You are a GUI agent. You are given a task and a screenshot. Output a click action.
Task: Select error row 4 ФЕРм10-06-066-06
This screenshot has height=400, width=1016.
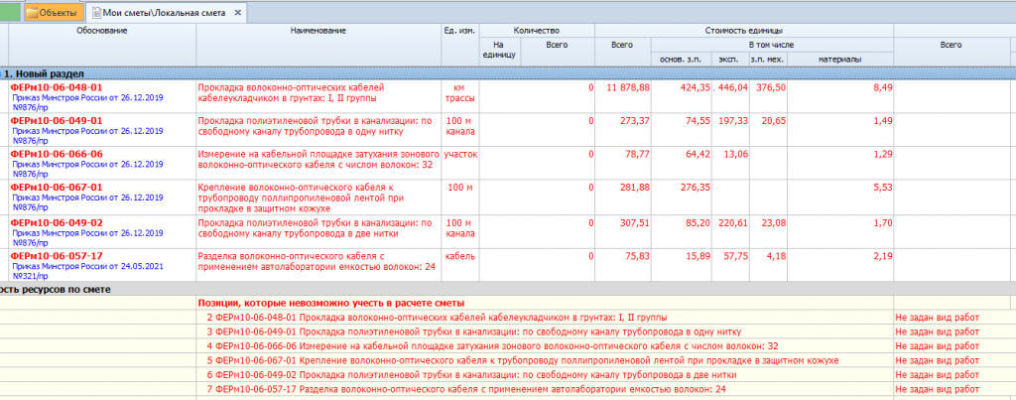pos(492,346)
